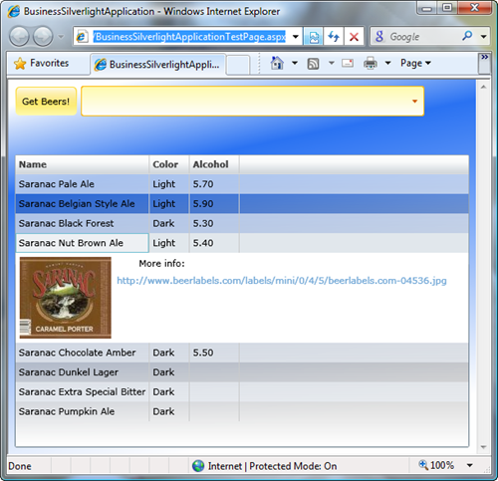Click the Print icon
Image resolution: width=498 pixels, height=481 pixels.
point(371,63)
